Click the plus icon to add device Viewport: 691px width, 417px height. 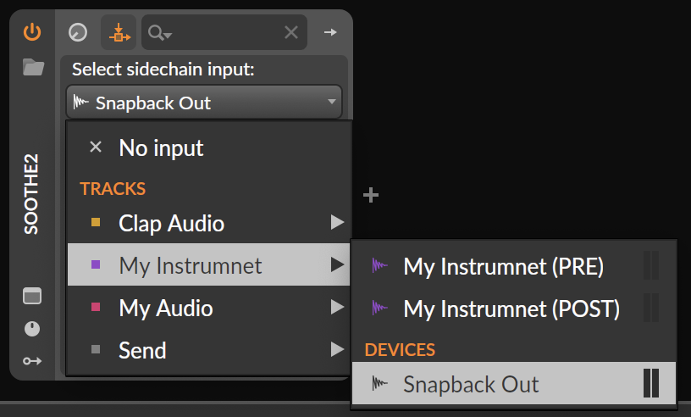pos(370,196)
